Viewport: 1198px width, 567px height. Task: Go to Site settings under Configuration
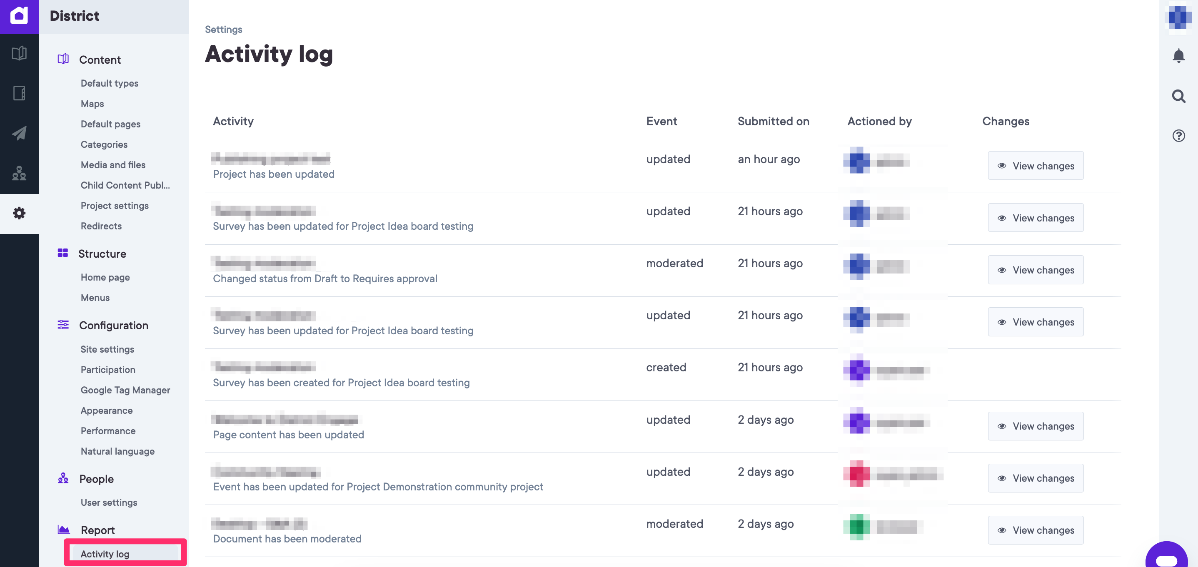point(107,349)
